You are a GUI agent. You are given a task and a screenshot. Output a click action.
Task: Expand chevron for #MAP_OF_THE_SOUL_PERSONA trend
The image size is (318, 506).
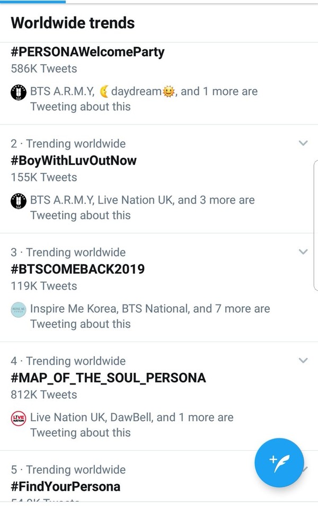point(303,361)
